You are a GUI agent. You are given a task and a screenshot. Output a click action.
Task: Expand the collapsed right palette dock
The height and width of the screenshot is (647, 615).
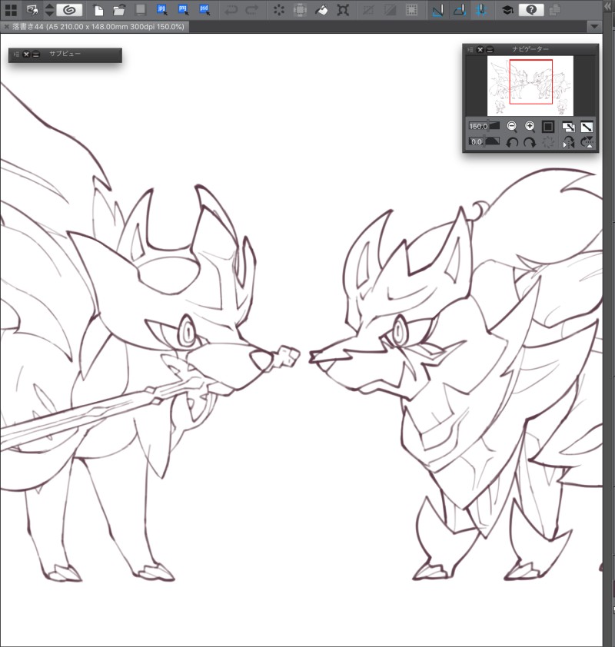608,7
